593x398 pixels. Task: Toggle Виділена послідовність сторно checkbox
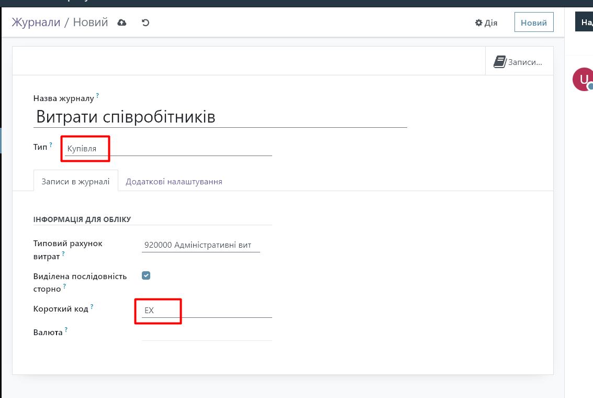pos(146,275)
